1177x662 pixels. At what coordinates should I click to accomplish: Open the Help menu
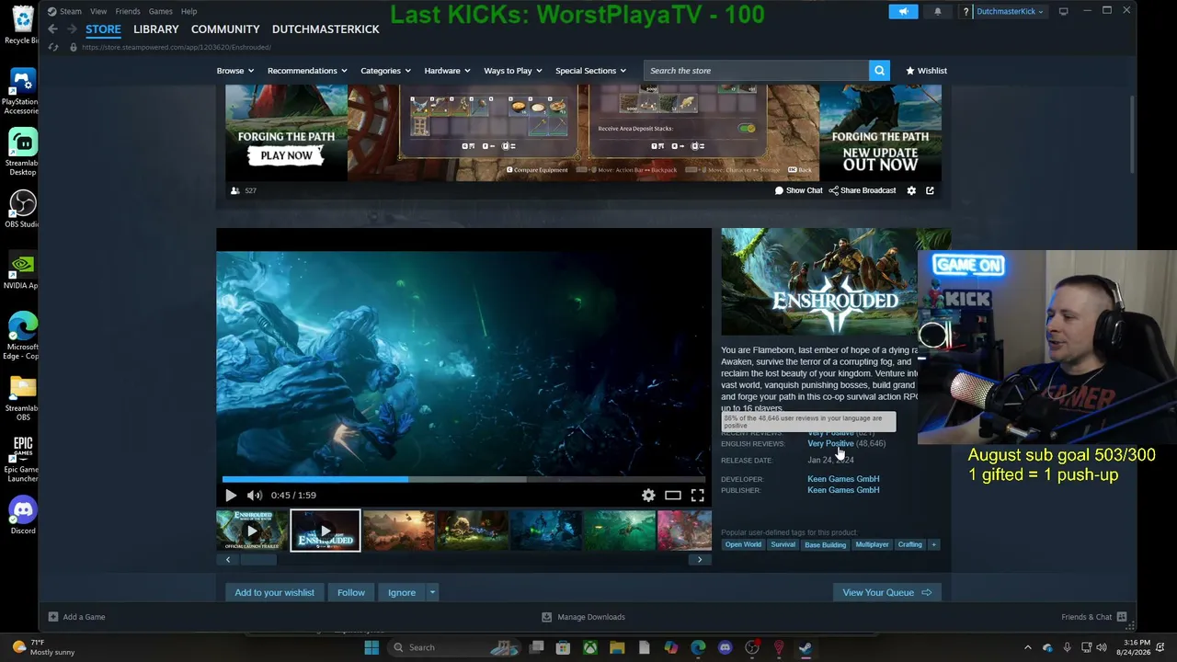click(x=189, y=11)
